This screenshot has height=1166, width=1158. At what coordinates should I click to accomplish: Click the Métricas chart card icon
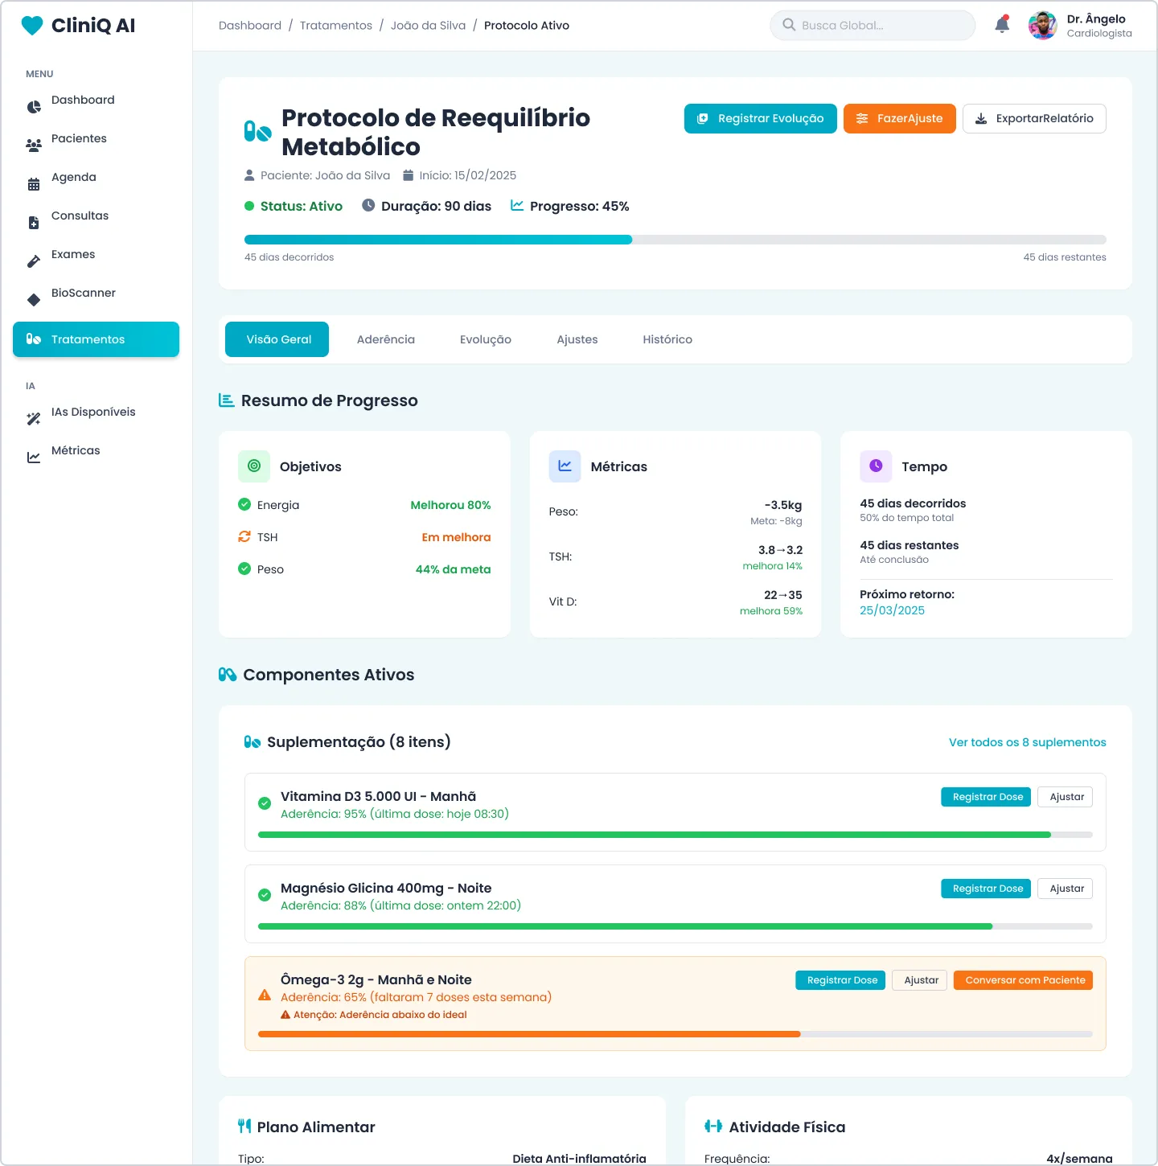[565, 466]
